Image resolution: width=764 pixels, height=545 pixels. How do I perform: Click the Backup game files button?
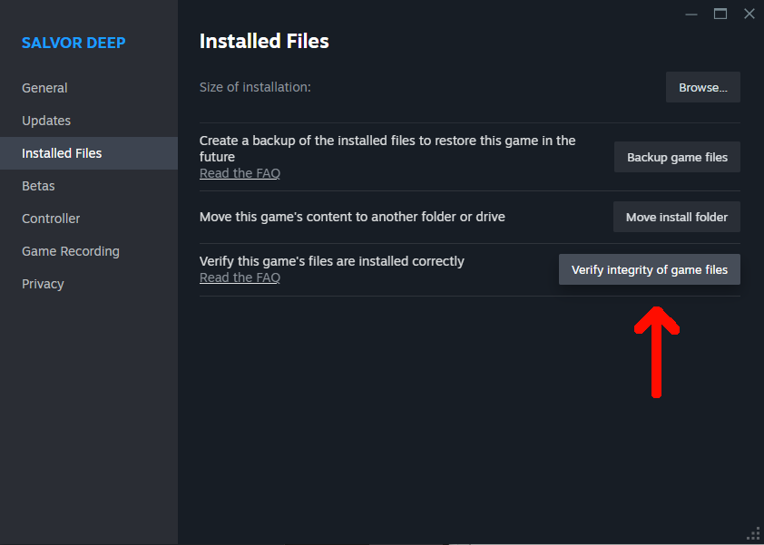(x=677, y=157)
